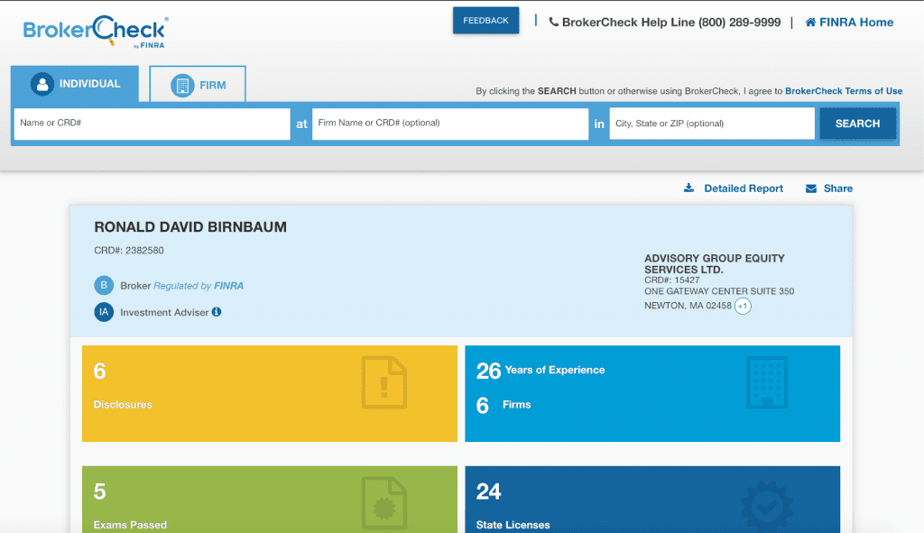The height and width of the screenshot is (533, 924).
Task: Open the Detailed Report link
Action: (x=744, y=188)
